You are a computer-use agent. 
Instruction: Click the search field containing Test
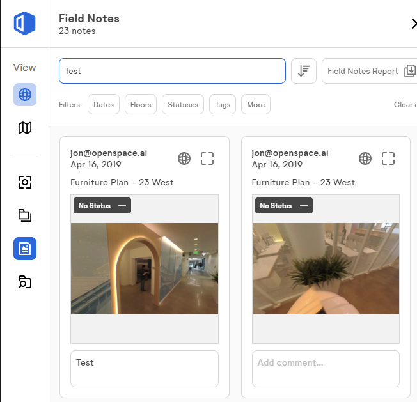[172, 71]
